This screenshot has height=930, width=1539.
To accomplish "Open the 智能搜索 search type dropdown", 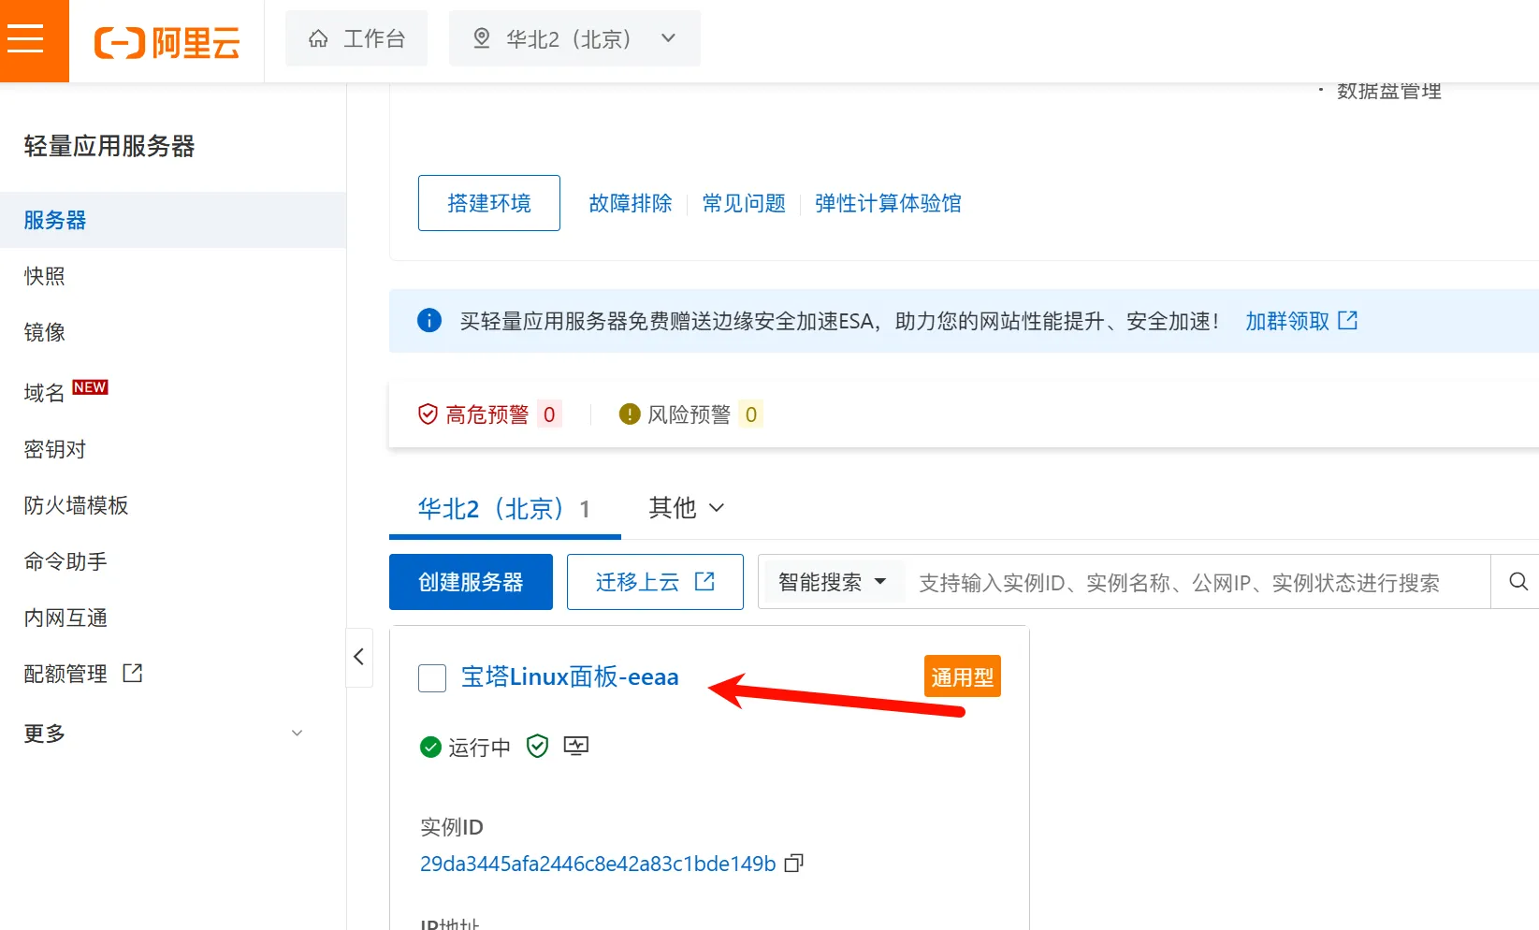I will tap(832, 582).
